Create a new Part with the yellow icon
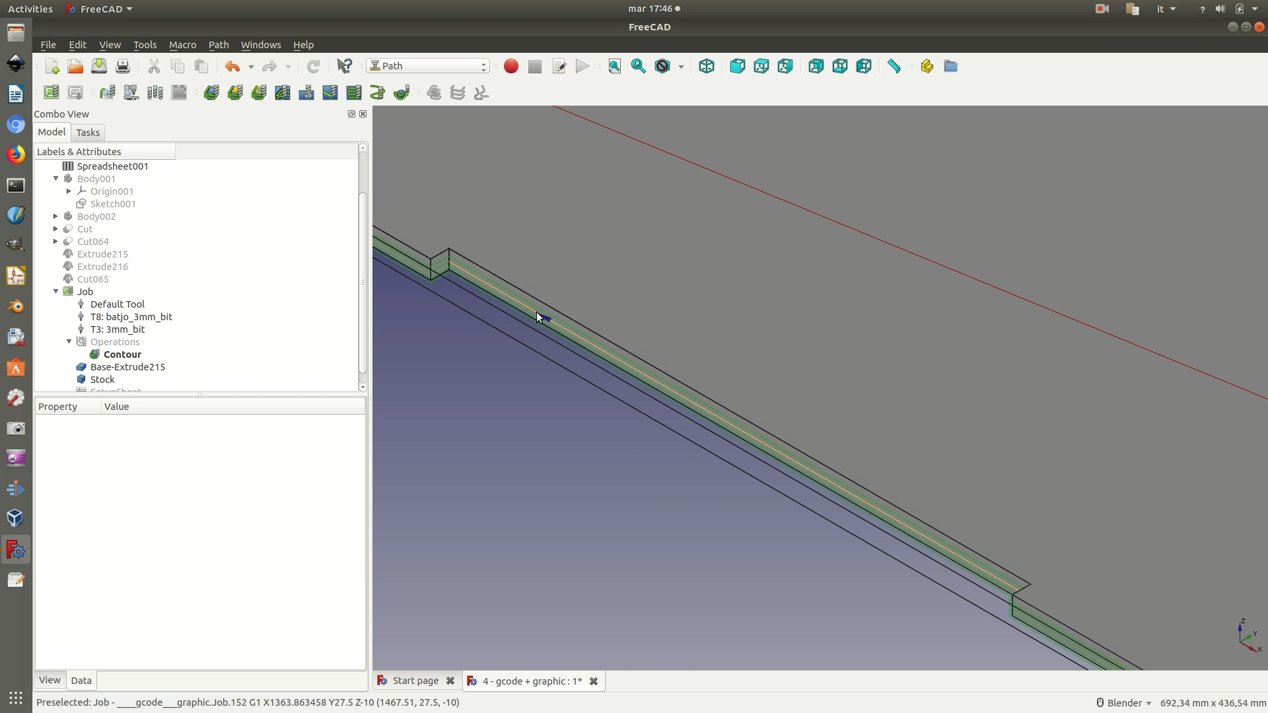This screenshot has height=713, width=1268. click(x=927, y=66)
